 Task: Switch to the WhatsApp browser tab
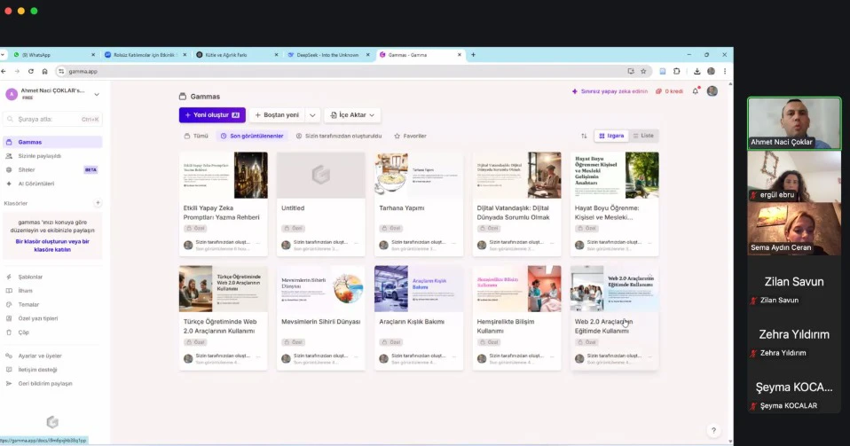(35, 55)
